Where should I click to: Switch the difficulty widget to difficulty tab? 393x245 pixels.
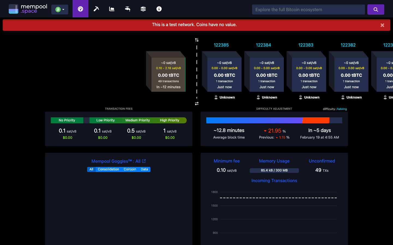coord(329,109)
